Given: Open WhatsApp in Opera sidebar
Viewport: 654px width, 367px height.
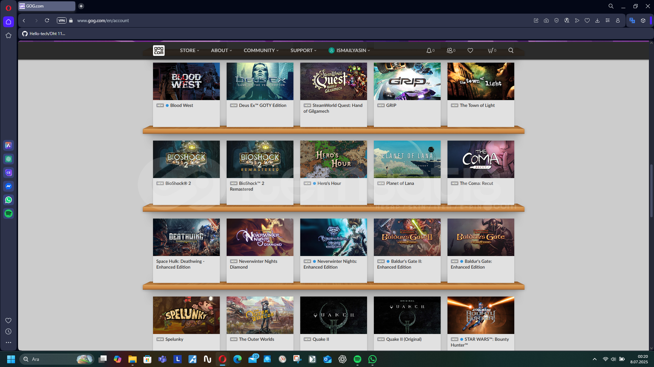Looking at the screenshot, I should pyautogui.click(x=9, y=200).
